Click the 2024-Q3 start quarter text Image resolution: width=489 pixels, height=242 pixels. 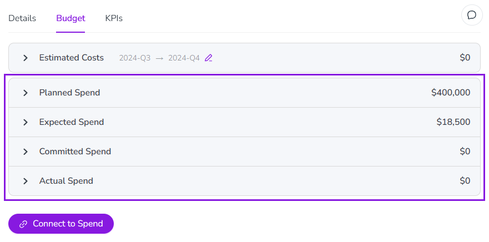tap(135, 58)
